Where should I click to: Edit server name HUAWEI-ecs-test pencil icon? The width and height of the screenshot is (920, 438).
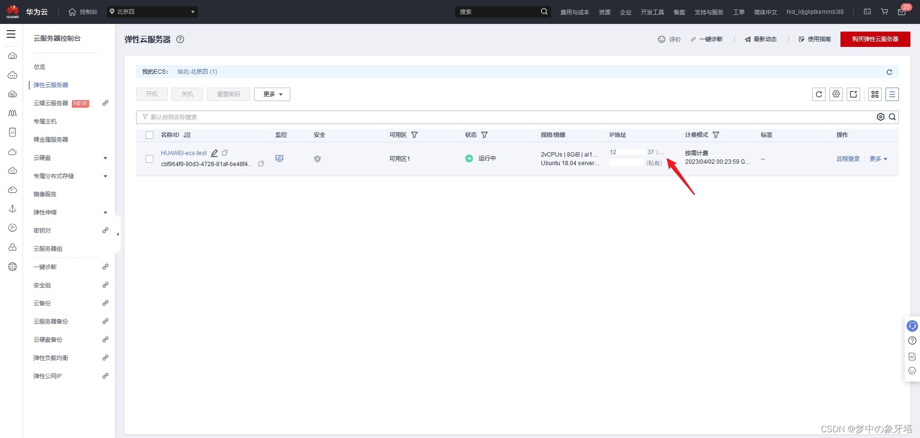tap(215, 153)
